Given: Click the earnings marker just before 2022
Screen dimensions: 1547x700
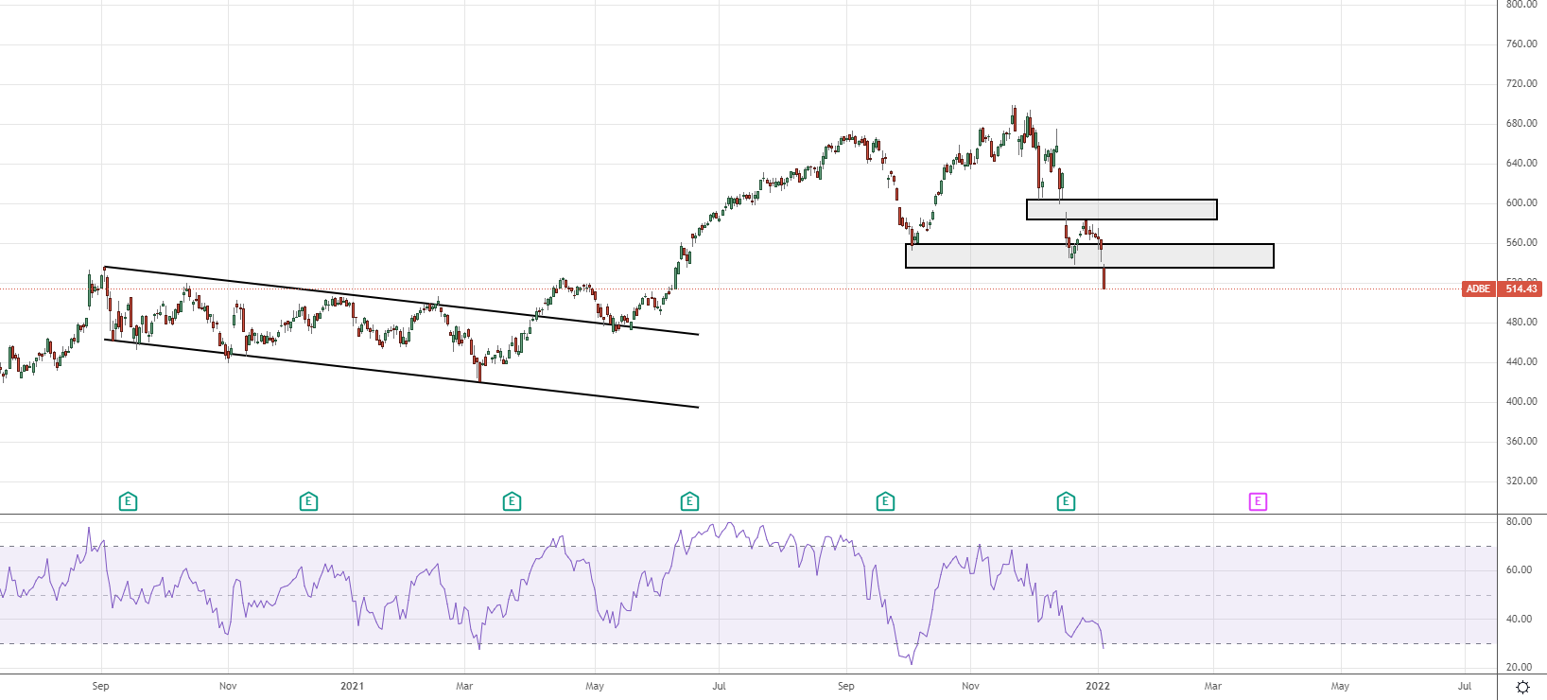Looking at the screenshot, I should pyautogui.click(x=1066, y=501).
